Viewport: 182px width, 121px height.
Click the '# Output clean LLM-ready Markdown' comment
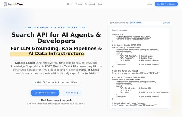pos(128,103)
